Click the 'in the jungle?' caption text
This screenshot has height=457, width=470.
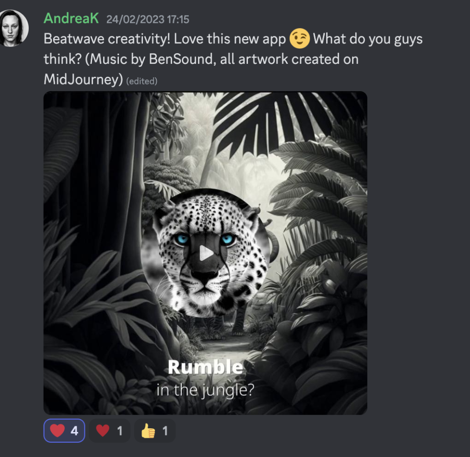tap(205, 390)
